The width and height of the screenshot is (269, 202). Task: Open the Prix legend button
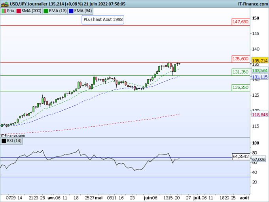click(8, 11)
